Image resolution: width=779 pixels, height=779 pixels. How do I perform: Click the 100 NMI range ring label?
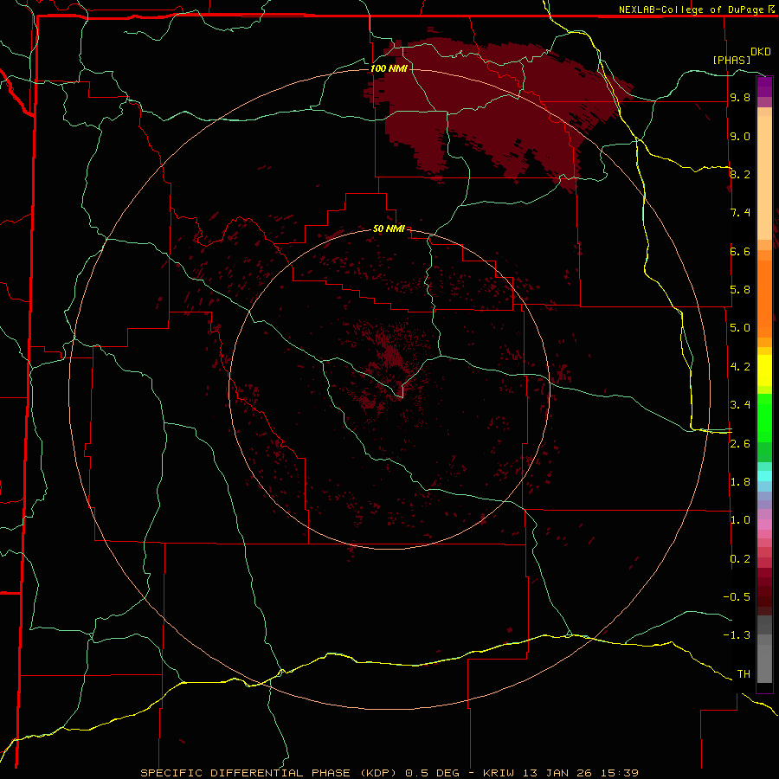[x=389, y=68]
